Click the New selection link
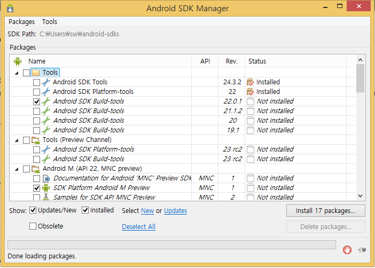The width and height of the screenshot is (375, 268). click(147, 211)
